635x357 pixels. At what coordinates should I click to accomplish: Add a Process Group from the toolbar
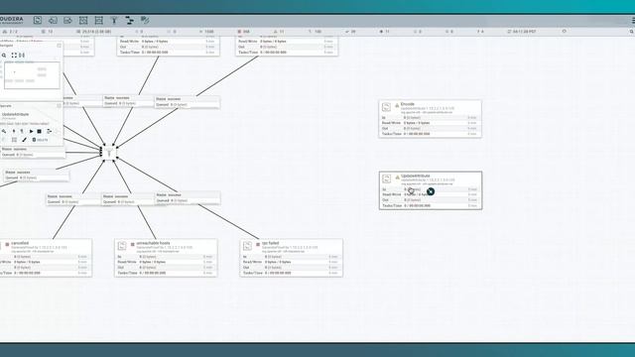click(83, 20)
